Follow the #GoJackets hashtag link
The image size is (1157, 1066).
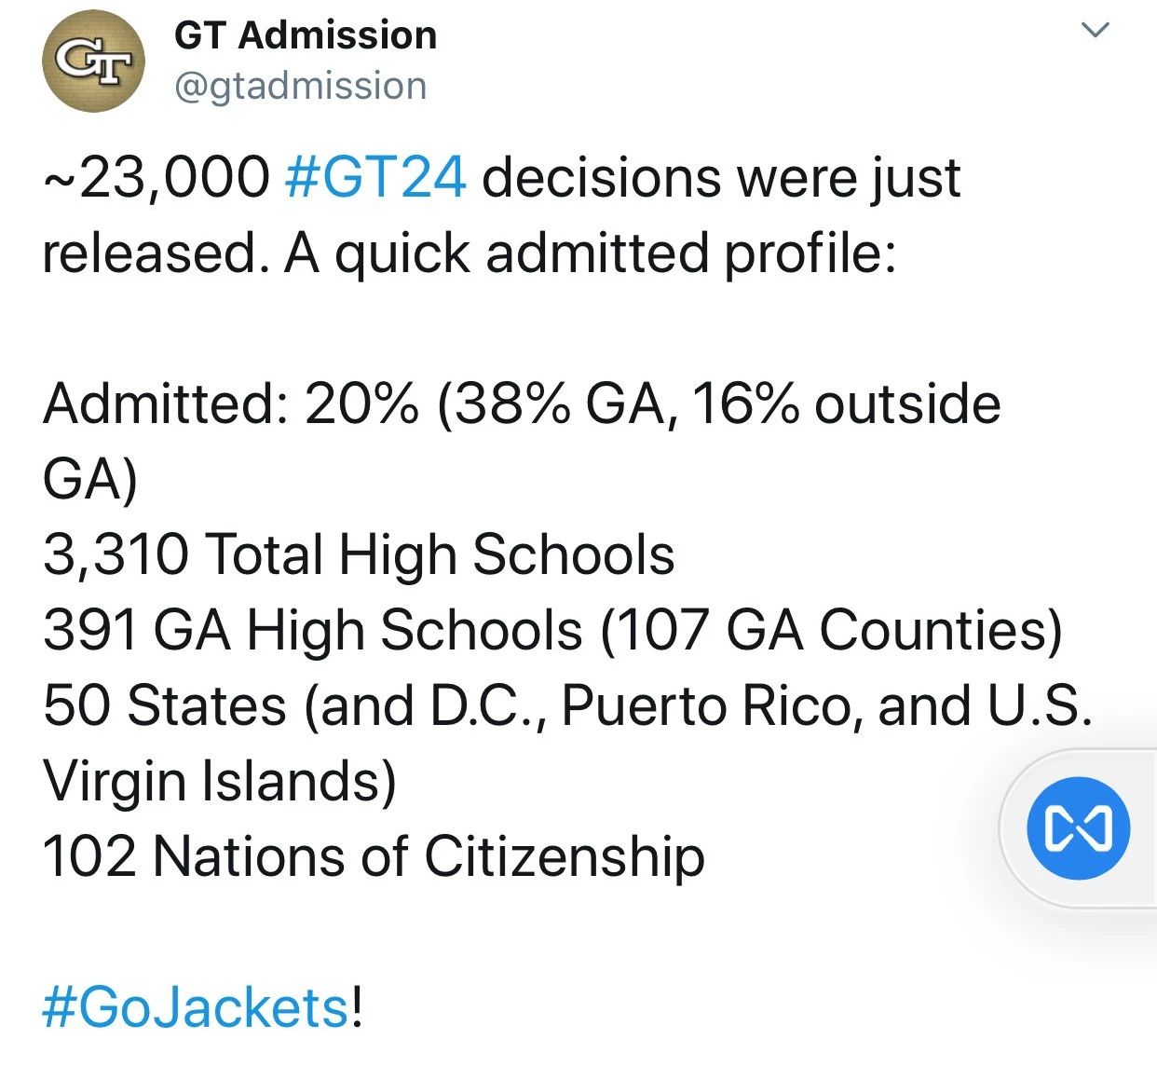point(197,1008)
